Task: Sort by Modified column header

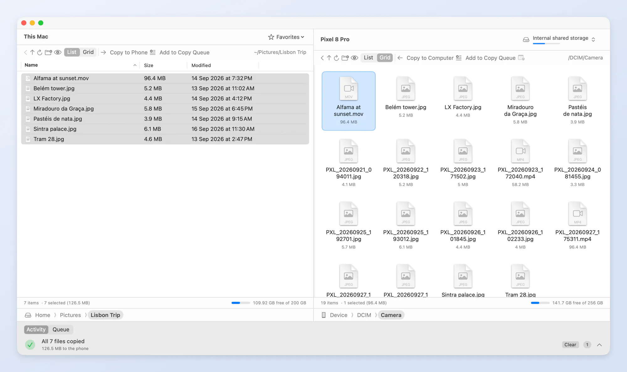Action: [x=223, y=65]
